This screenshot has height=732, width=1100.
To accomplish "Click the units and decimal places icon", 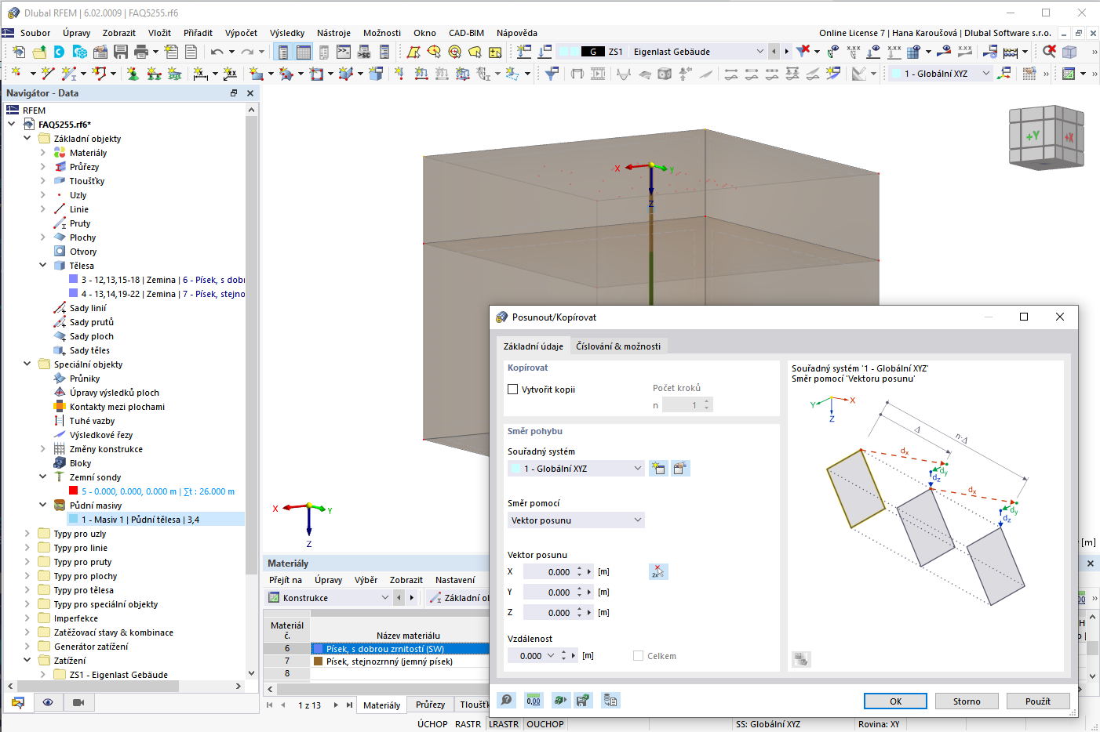I will (534, 700).
